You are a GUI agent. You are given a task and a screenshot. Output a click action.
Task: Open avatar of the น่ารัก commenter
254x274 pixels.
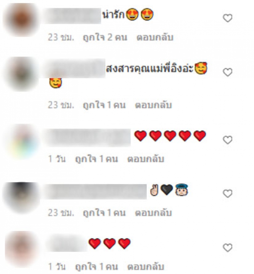pos(22,19)
